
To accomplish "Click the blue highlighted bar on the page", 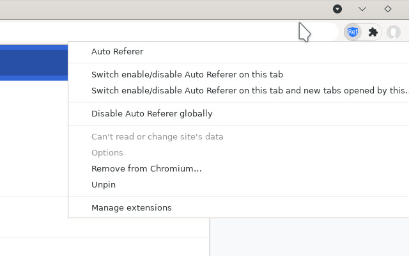I will coord(33,63).
